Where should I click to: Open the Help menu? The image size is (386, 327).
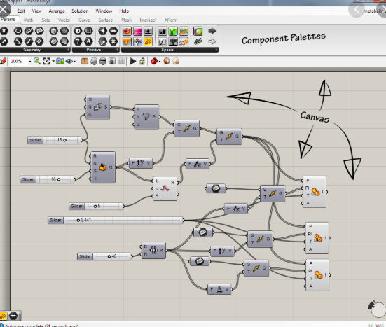coord(124,11)
